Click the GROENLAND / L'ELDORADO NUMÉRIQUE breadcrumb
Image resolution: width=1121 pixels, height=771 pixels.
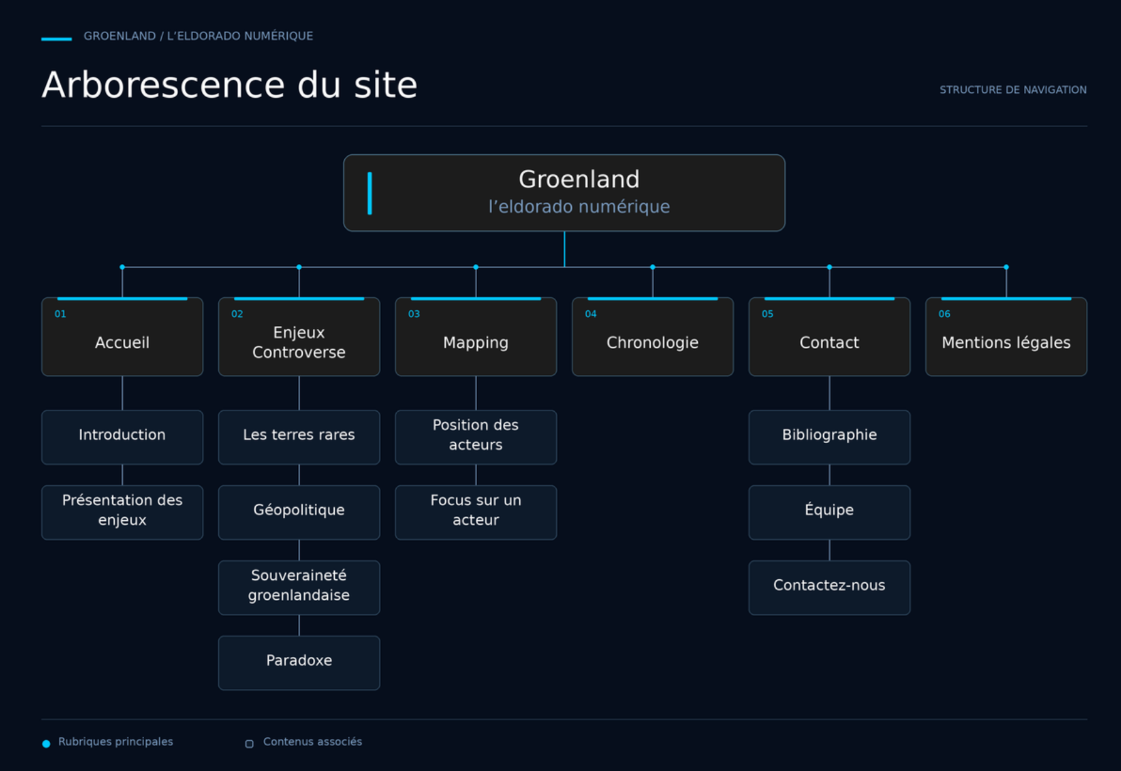tap(198, 36)
